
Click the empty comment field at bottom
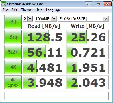point(56,96)
